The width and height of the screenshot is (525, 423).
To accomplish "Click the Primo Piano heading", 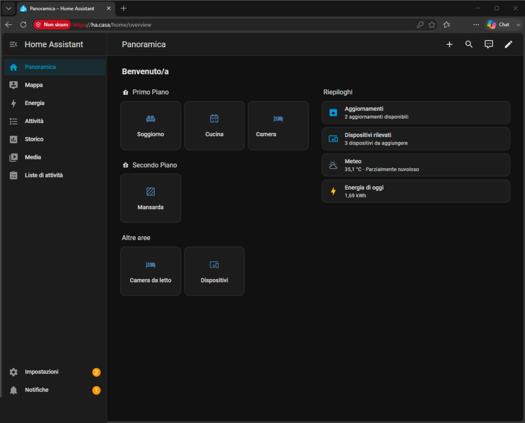I will [151, 92].
